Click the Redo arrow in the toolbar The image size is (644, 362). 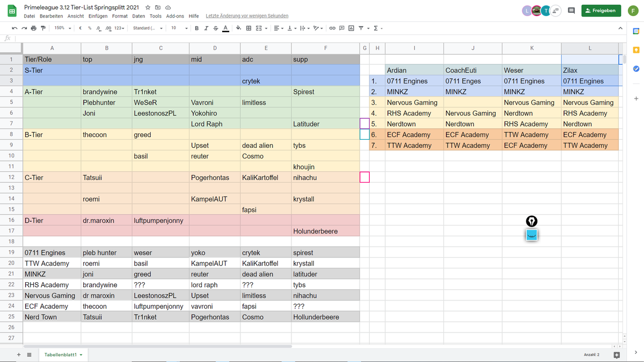point(24,28)
